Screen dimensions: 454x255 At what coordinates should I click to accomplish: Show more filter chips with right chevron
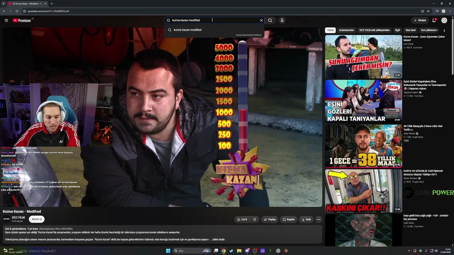pos(444,30)
